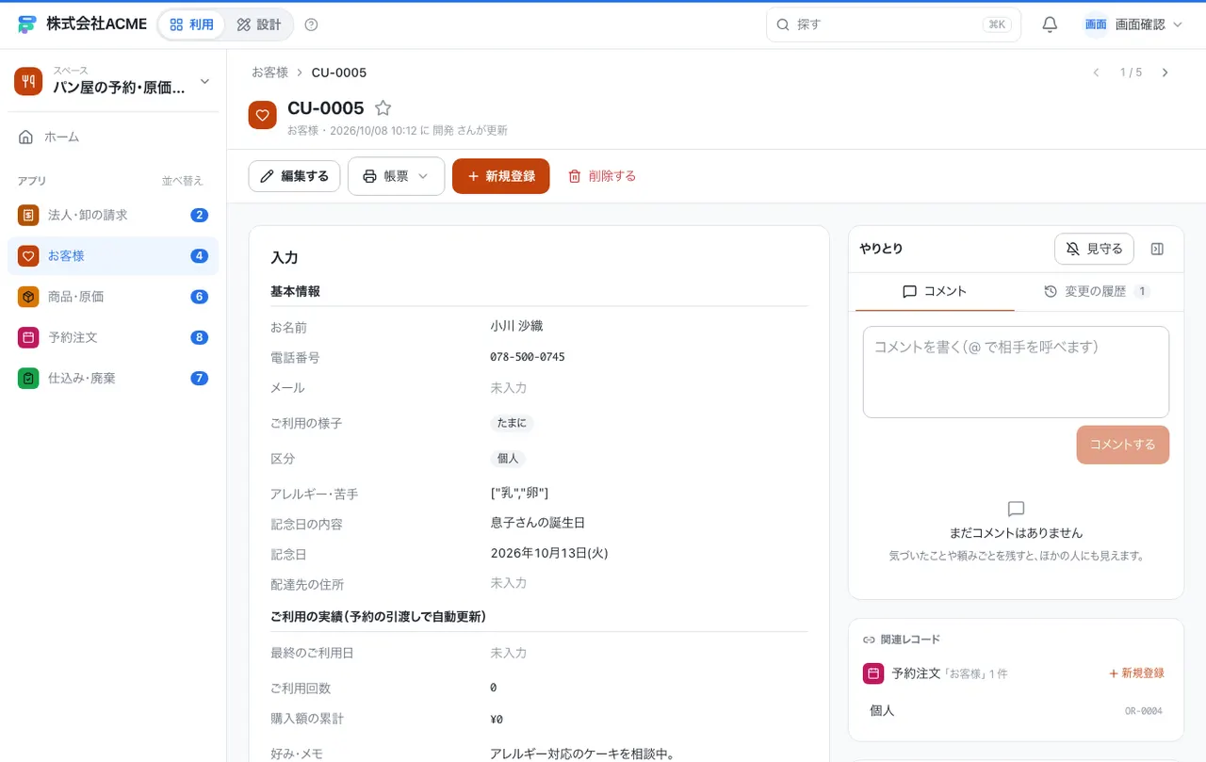Screen dimensions: 1206x762
Task: Click the orange 新規登録 button in the toolbar
Action: click(500, 176)
